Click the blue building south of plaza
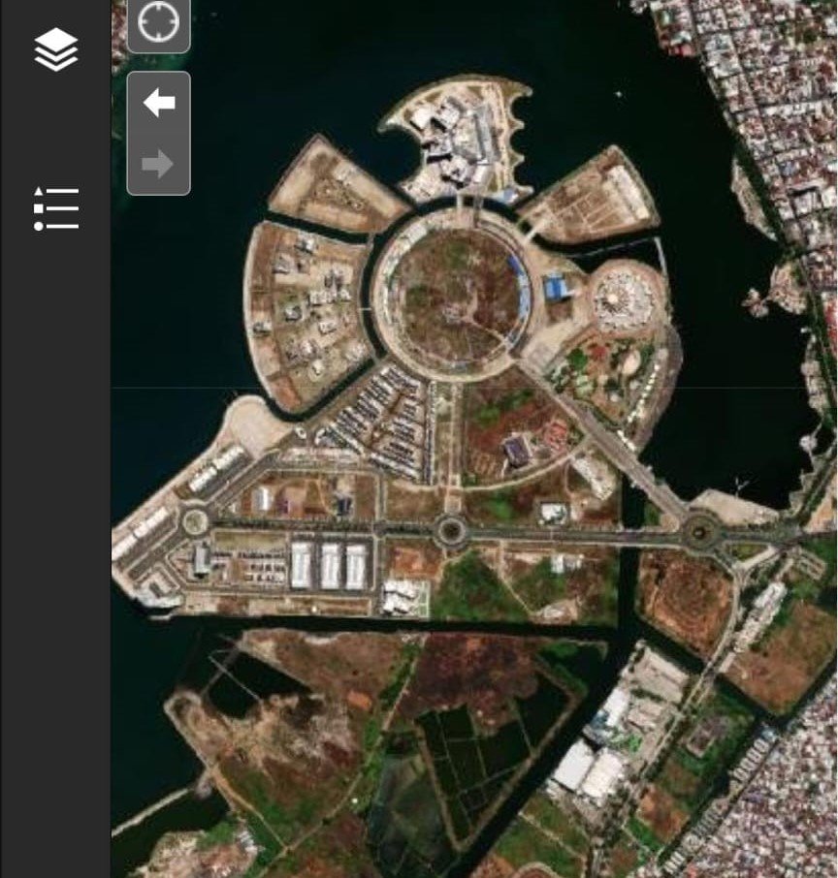Viewport: 838px width, 878px height. 517,451
